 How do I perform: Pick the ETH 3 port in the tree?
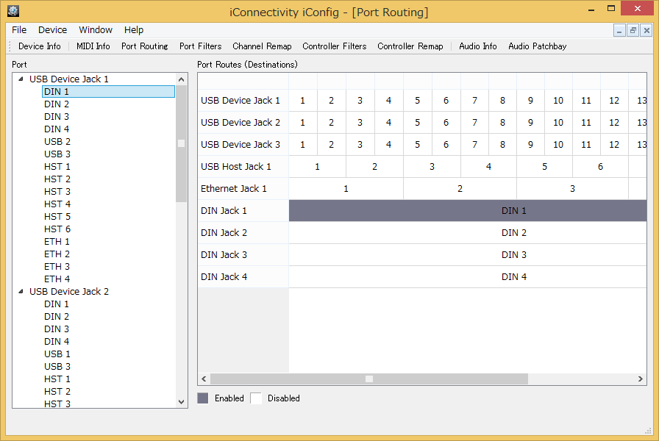click(57, 267)
